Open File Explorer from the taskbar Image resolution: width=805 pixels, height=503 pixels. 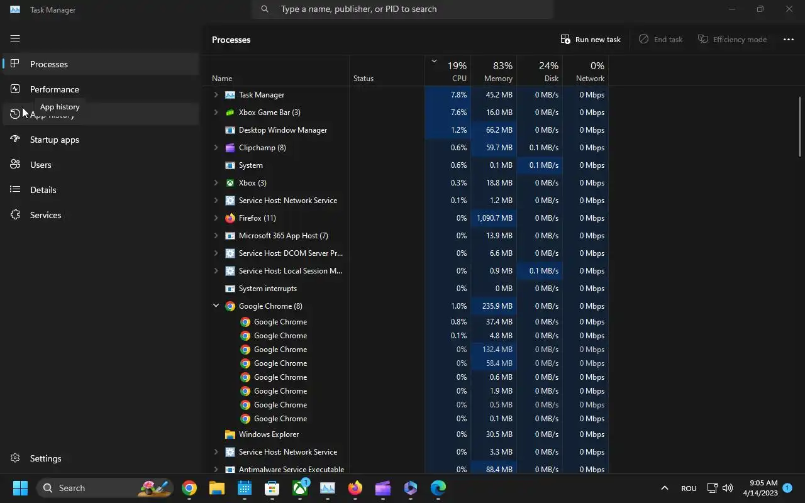(217, 488)
